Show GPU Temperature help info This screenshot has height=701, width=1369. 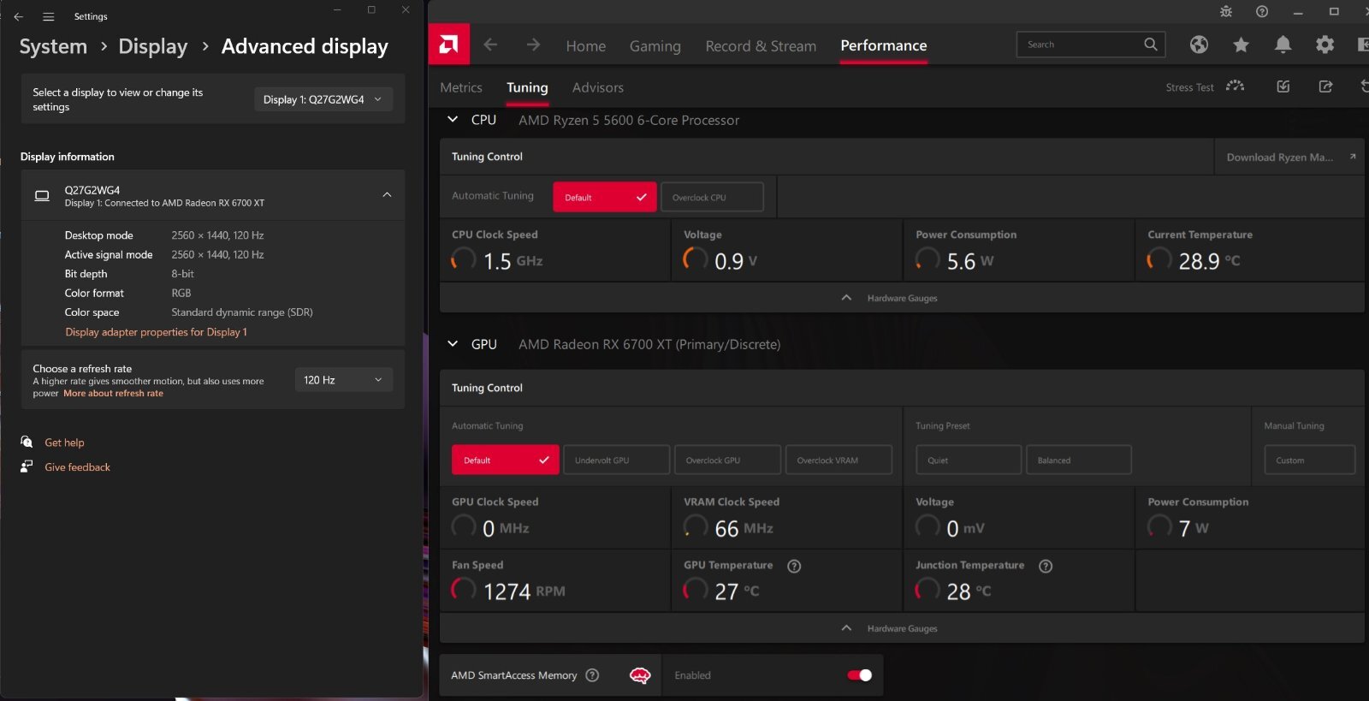click(x=794, y=566)
